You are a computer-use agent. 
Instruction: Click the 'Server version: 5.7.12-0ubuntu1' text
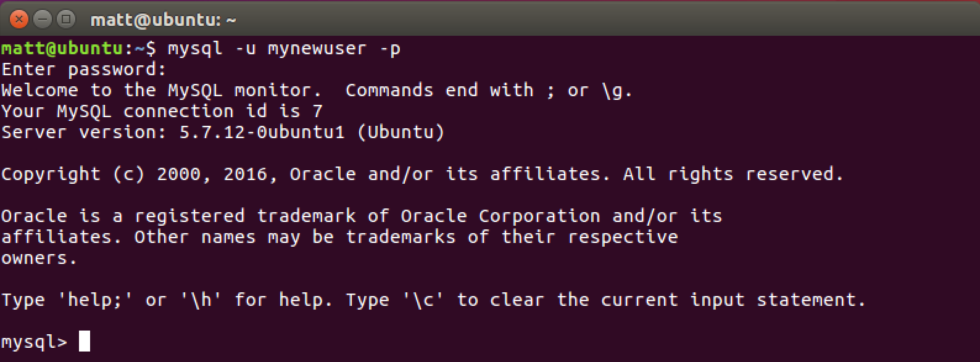click(x=173, y=133)
